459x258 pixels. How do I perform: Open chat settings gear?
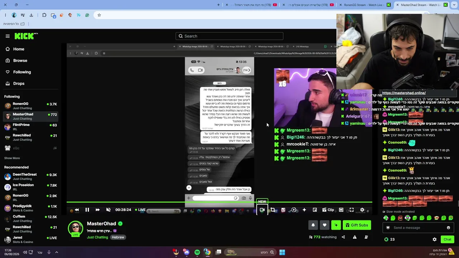pos(435,239)
